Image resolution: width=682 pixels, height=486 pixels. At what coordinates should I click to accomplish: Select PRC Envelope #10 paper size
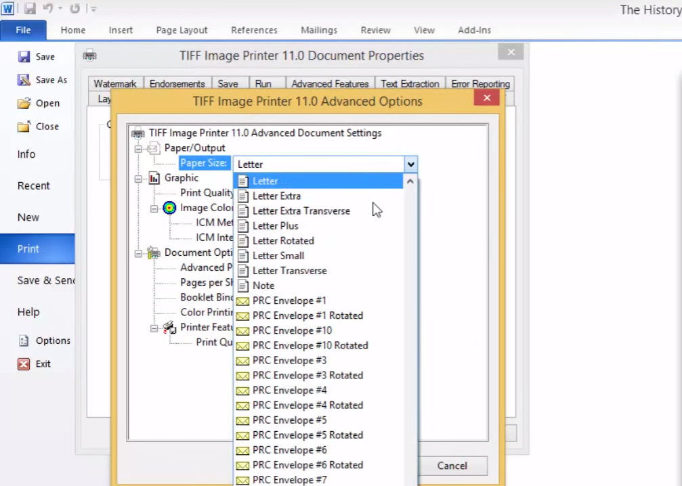[292, 330]
